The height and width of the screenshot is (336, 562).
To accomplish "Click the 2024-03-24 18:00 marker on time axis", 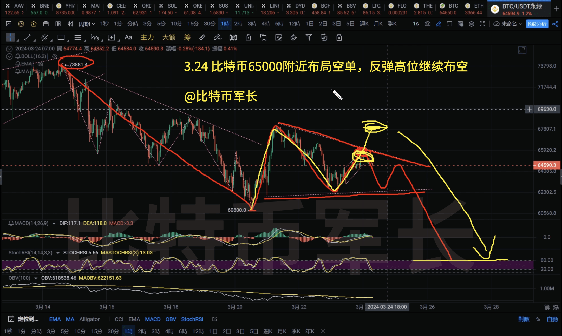I will (387, 307).
